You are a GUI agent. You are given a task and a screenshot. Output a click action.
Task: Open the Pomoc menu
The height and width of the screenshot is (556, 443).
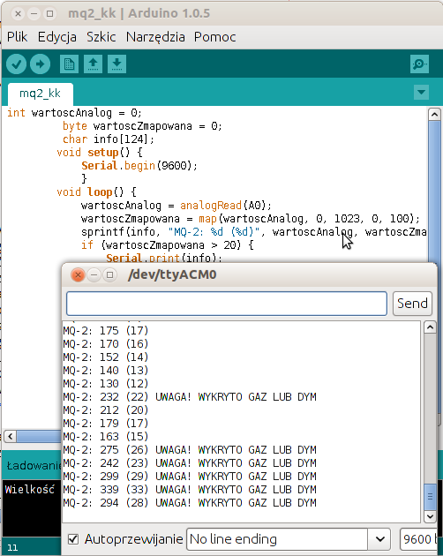pyautogui.click(x=215, y=37)
